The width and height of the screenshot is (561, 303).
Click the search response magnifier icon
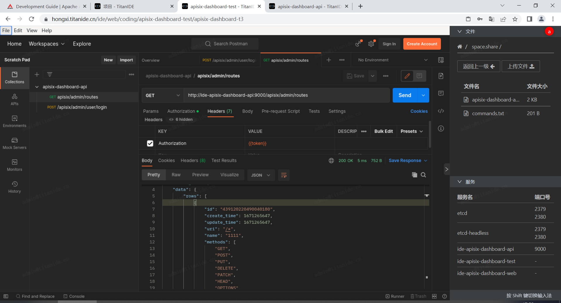[x=423, y=175]
